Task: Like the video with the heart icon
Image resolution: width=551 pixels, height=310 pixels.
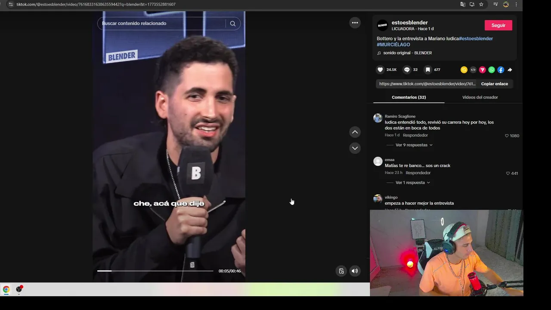Action: tap(380, 70)
